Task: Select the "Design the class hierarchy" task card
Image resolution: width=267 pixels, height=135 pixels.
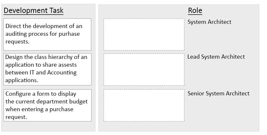Action: tap(47, 69)
